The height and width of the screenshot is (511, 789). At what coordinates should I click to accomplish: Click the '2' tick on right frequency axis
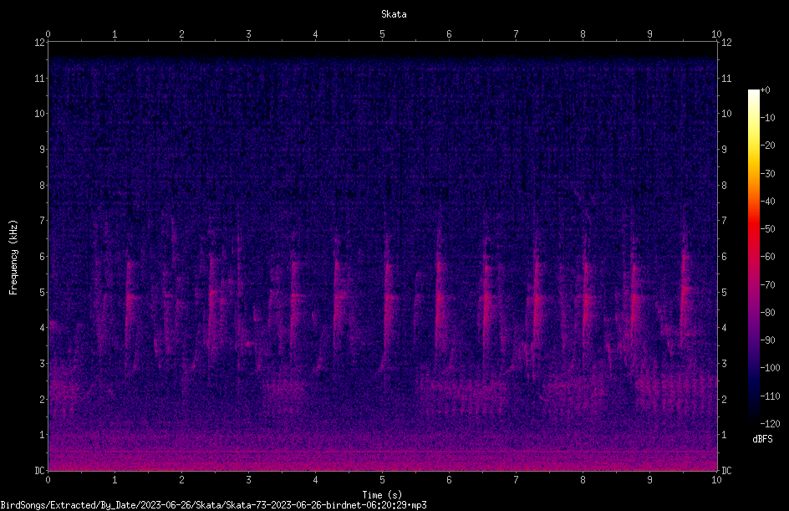724,399
